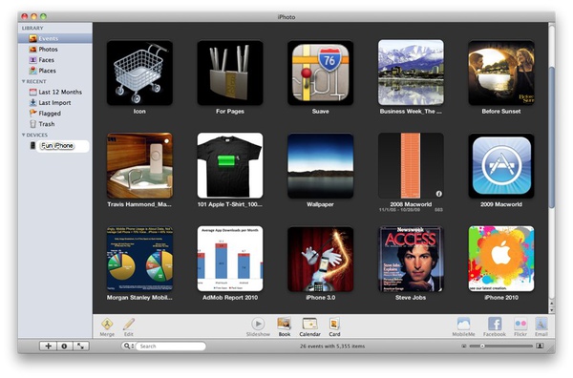Collapse the Recent section triangle
The width and height of the screenshot is (573, 378).
coord(23,81)
